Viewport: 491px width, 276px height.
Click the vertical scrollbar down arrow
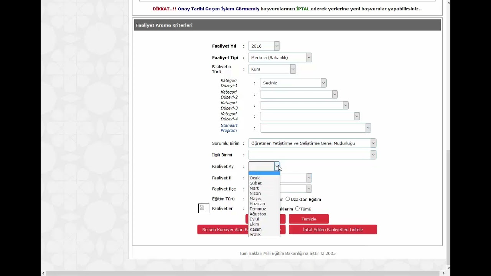[448, 268]
